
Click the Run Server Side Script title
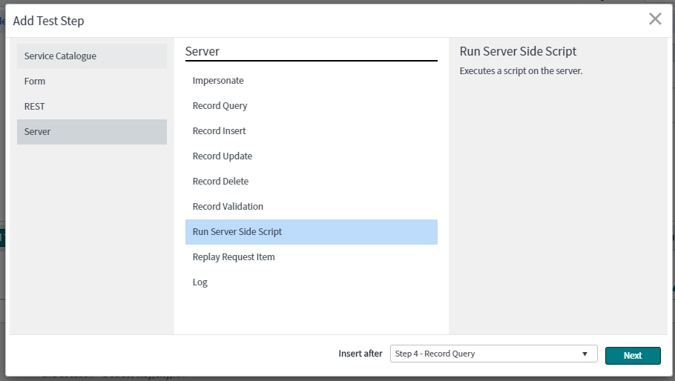[x=518, y=51]
